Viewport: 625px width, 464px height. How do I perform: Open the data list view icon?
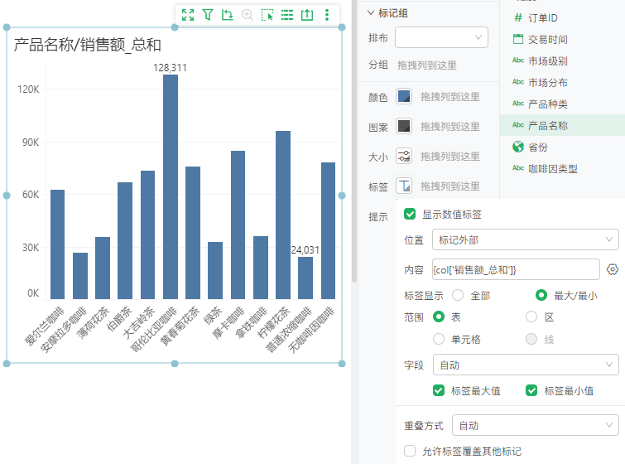(287, 15)
